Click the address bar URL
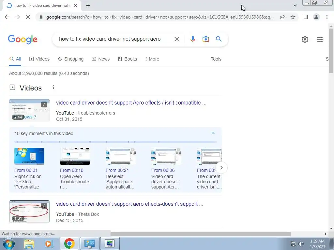334x250 pixels. coord(160,17)
